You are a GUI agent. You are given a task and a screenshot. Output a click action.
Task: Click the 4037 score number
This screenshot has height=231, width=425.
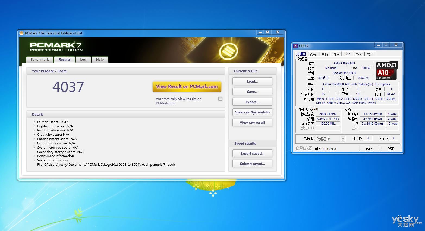click(68, 87)
